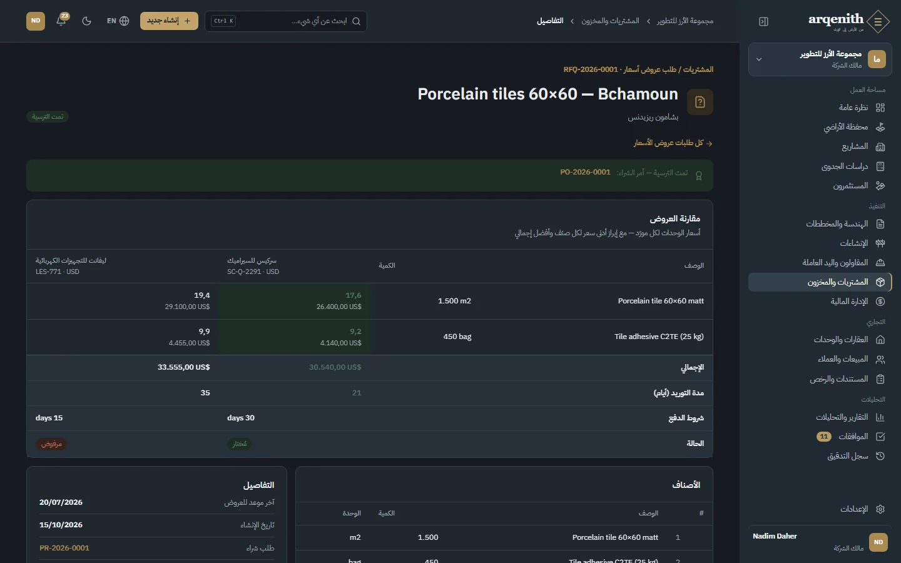Screen dimensions: 901x563
Task: Click Procurement and Inventory breadcrumb
Action: pyautogui.click(x=610, y=21)
